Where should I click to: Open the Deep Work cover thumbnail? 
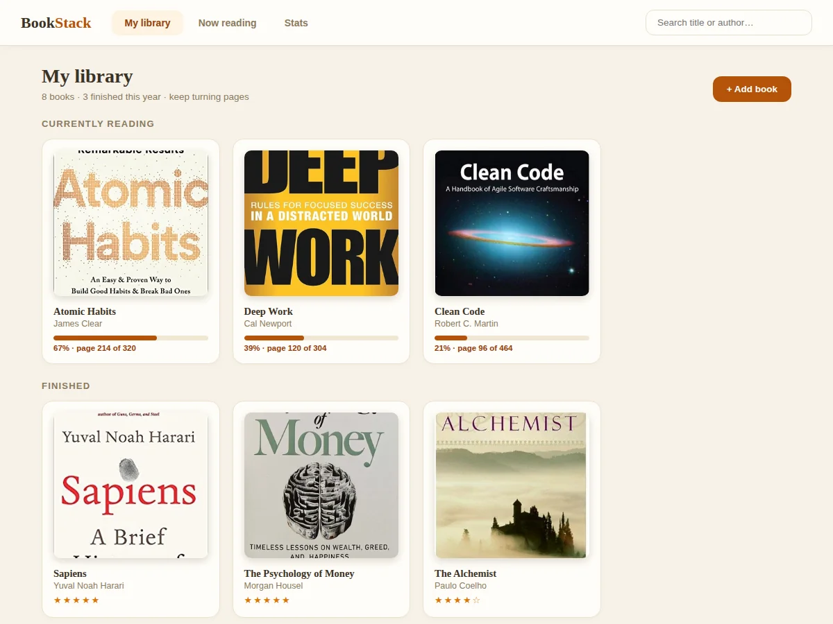click(321, 223)
